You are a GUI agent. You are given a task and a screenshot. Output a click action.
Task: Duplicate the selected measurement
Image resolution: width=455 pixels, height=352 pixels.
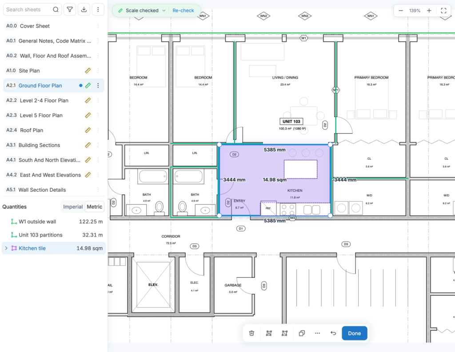[302, 333]
